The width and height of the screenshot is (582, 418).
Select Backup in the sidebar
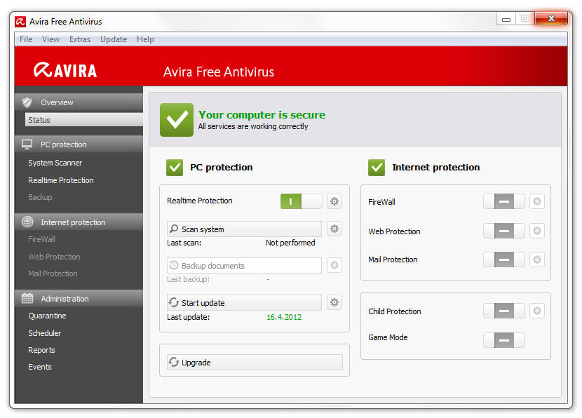(40, 197)
